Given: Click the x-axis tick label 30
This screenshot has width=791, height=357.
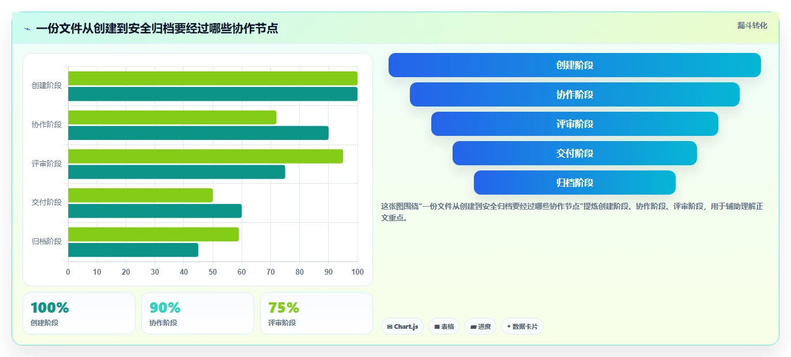Looking at the screenshot, I should [x=155, y=272].
